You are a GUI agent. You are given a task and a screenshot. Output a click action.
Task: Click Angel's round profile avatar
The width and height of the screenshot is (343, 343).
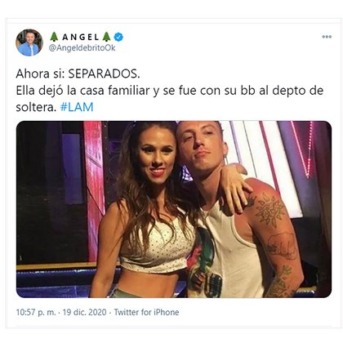29,42
